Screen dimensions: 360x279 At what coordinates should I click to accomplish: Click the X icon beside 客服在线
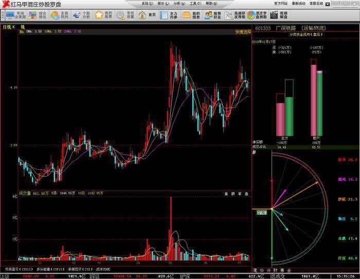point(328,4)
